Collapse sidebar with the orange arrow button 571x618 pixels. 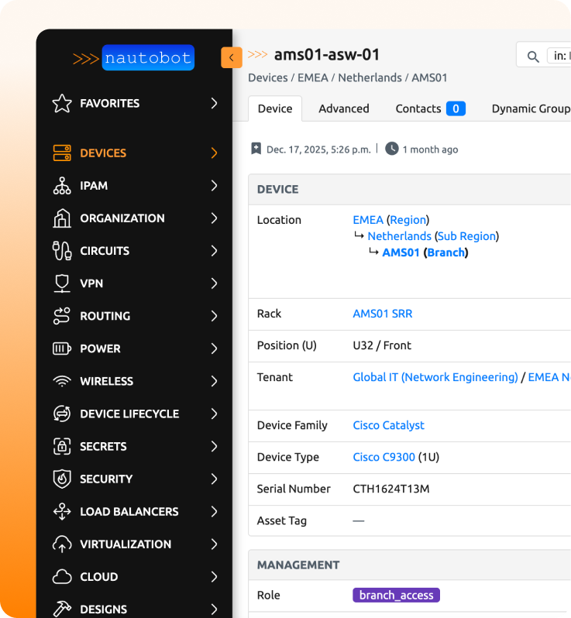tap(231, 57)
